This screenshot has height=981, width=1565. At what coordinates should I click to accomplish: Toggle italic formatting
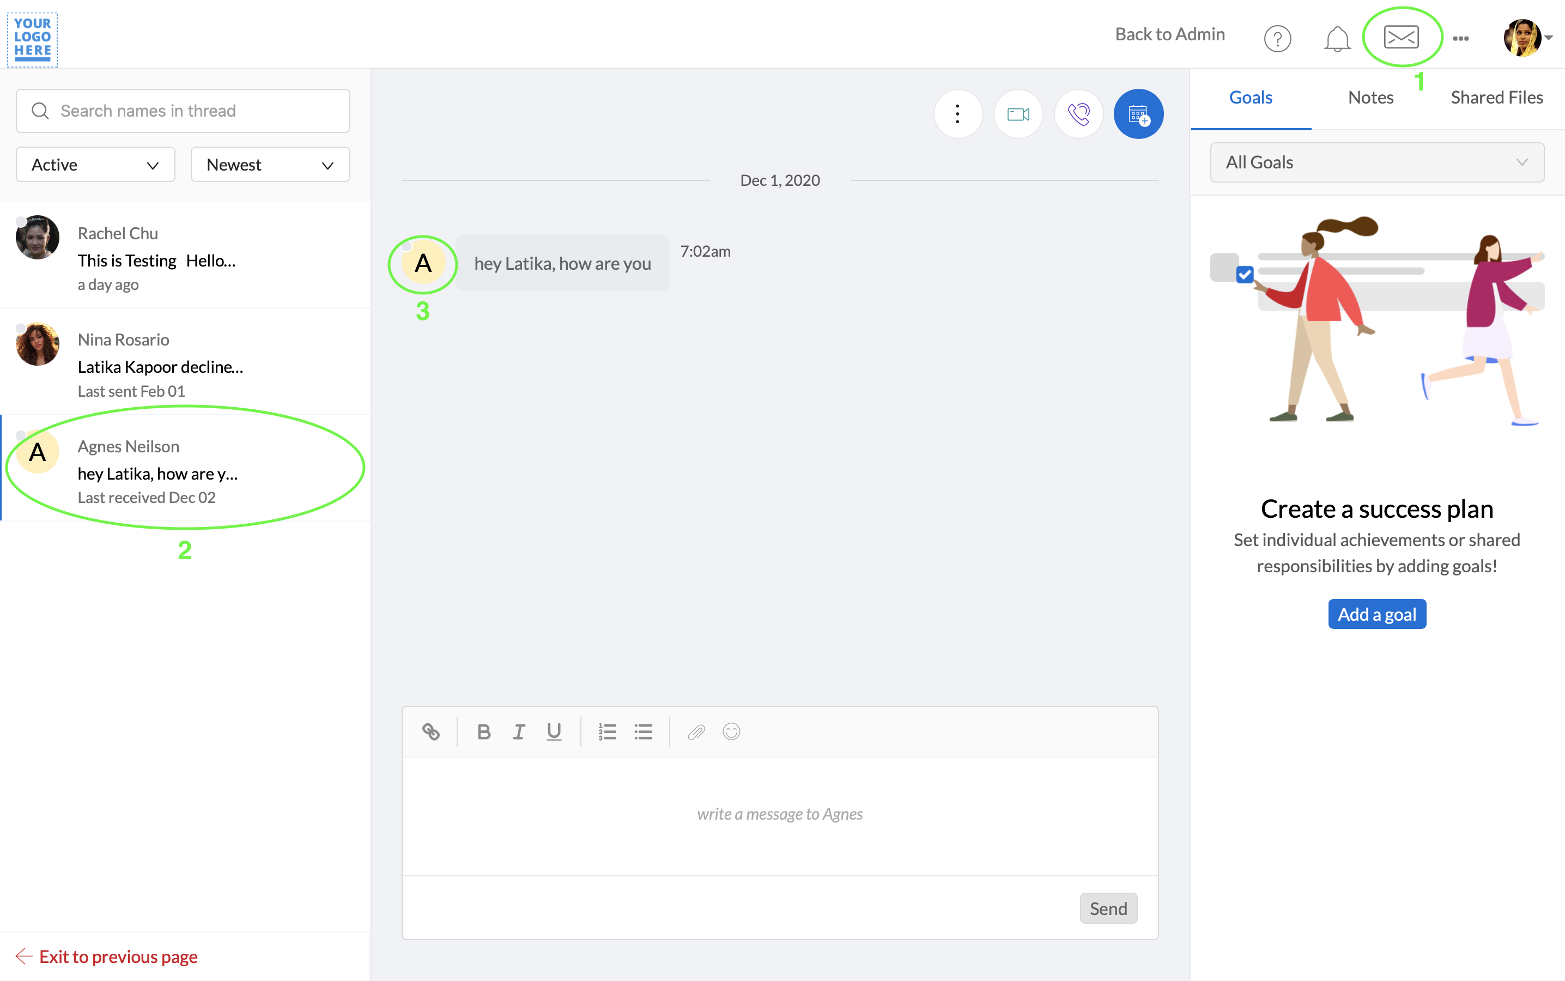click(x=518, y=731)
